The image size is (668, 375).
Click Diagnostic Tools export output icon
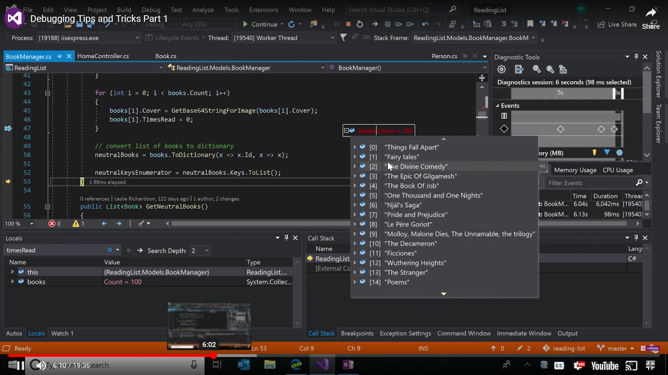click(519, 70)
